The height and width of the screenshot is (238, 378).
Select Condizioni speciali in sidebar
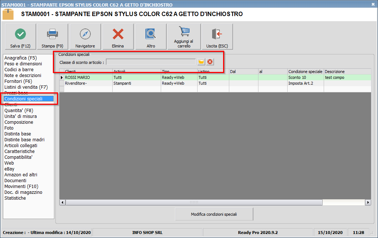pyautogui.click(x=28, y=99)
